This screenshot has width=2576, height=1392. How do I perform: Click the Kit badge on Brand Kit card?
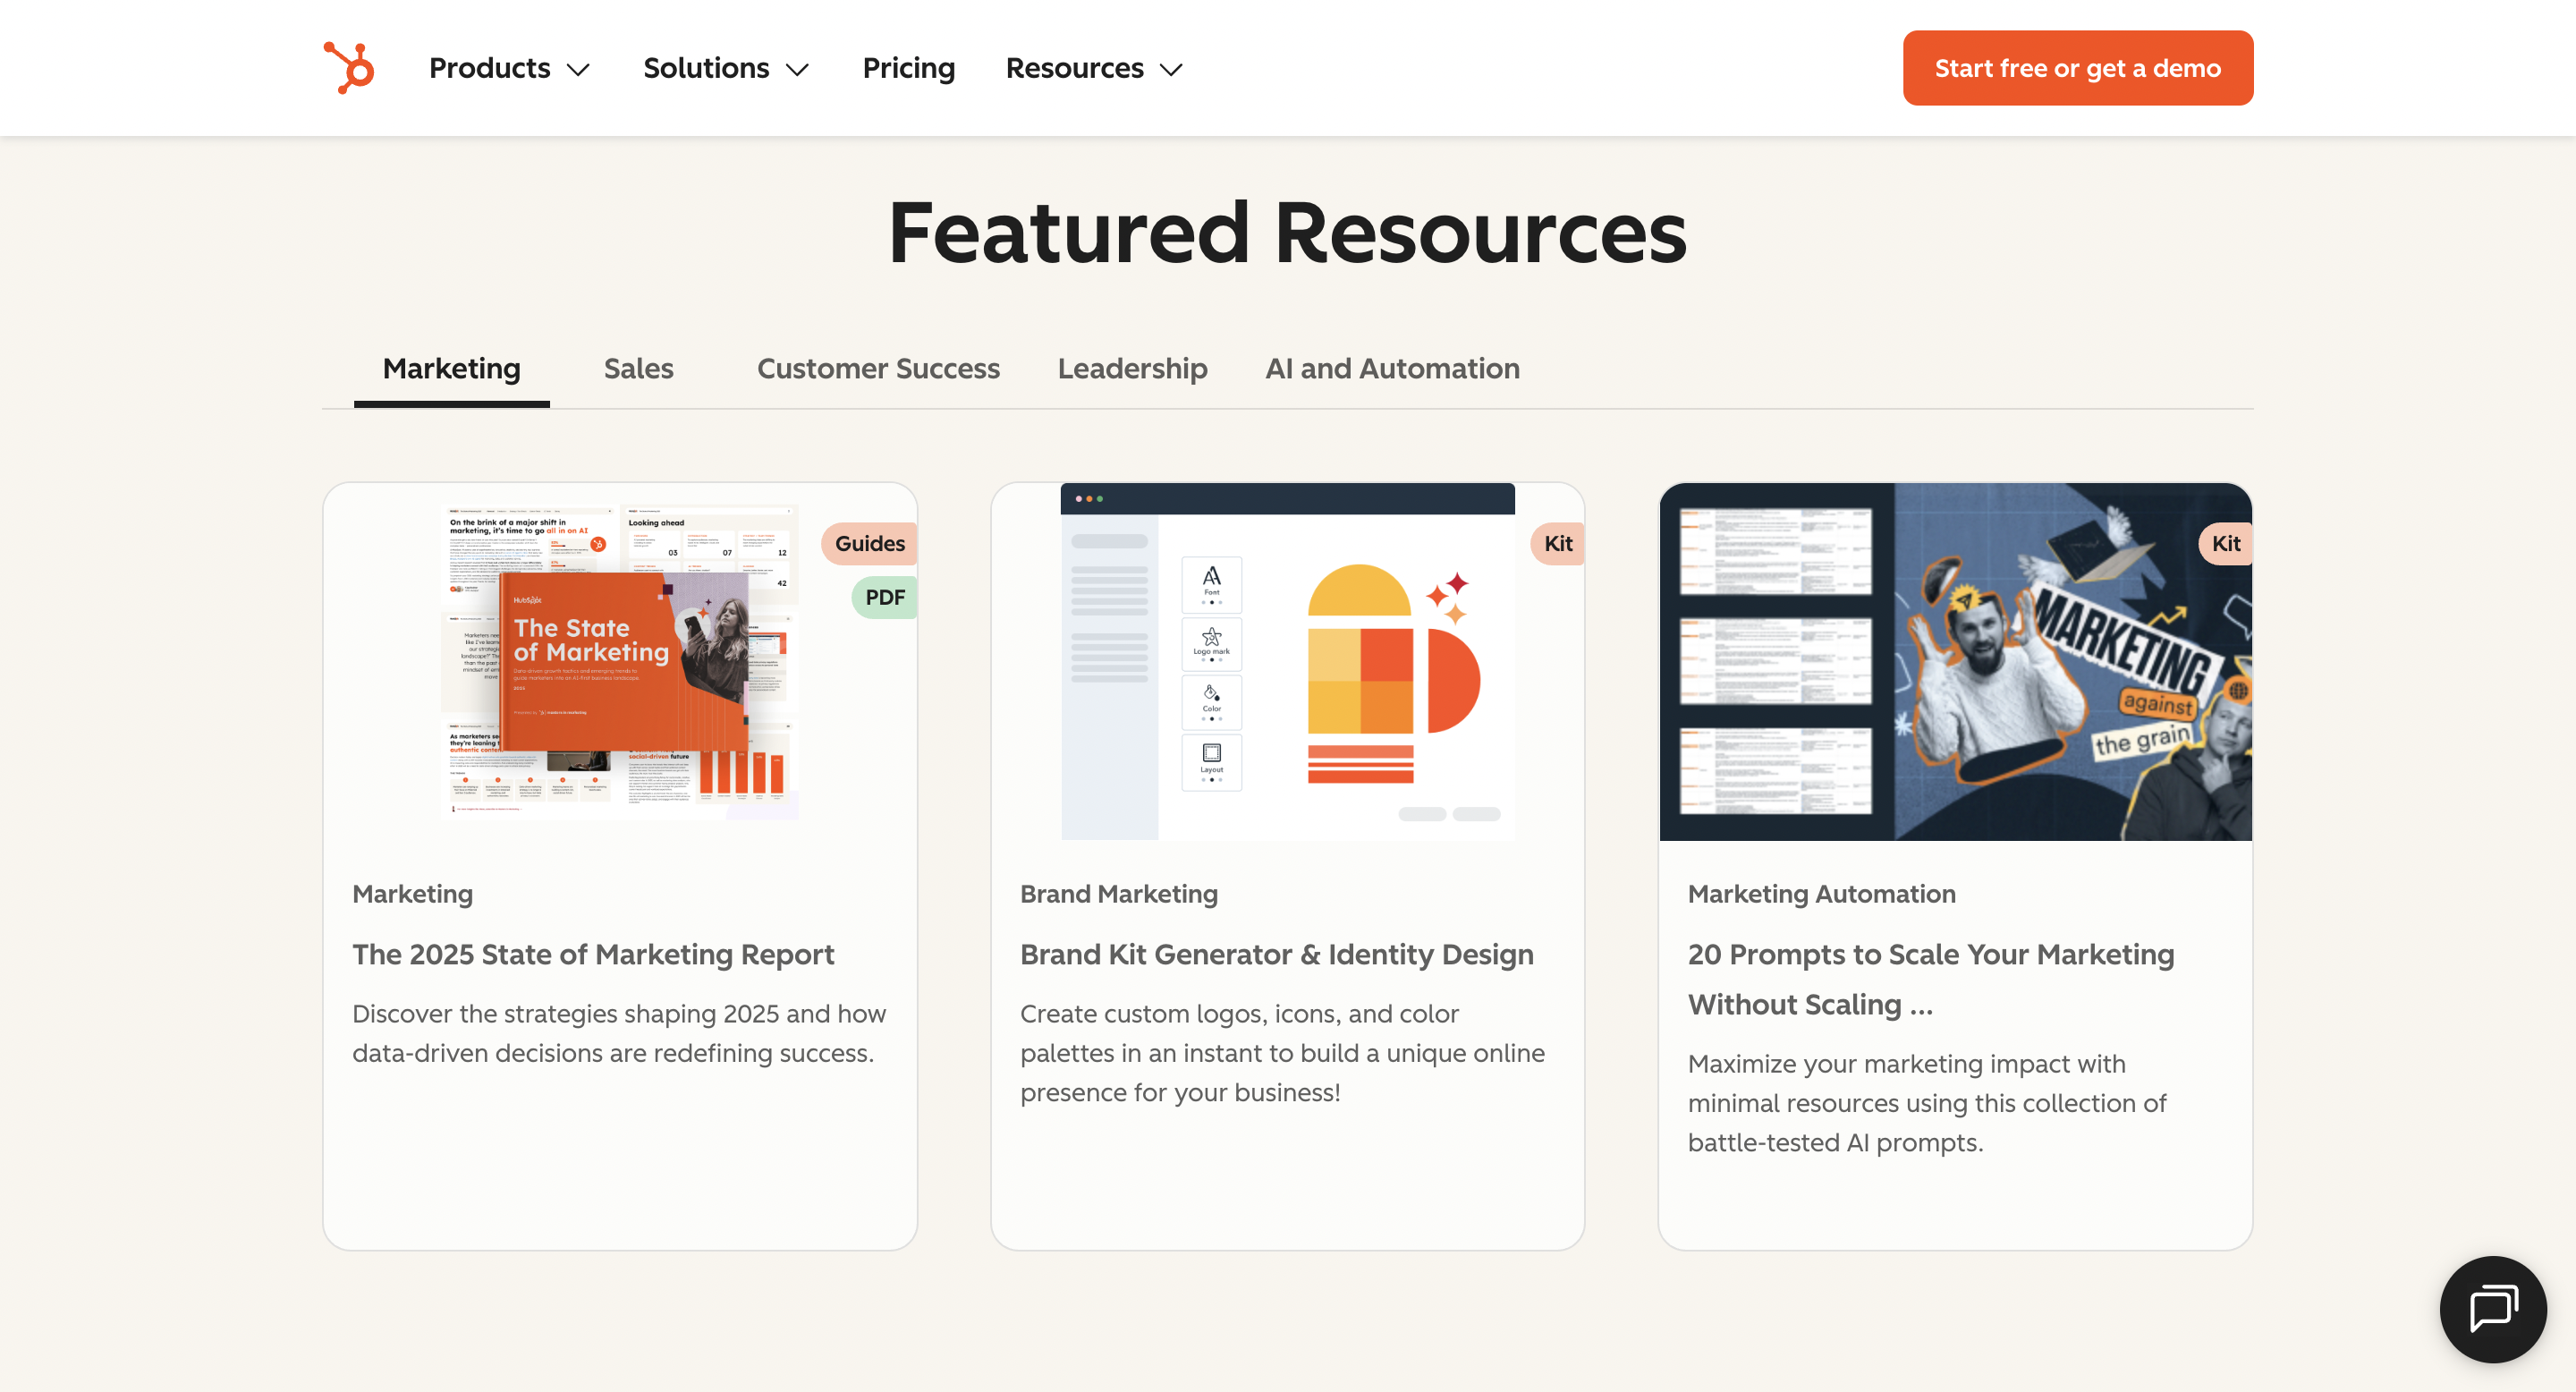click(1557, 543)
